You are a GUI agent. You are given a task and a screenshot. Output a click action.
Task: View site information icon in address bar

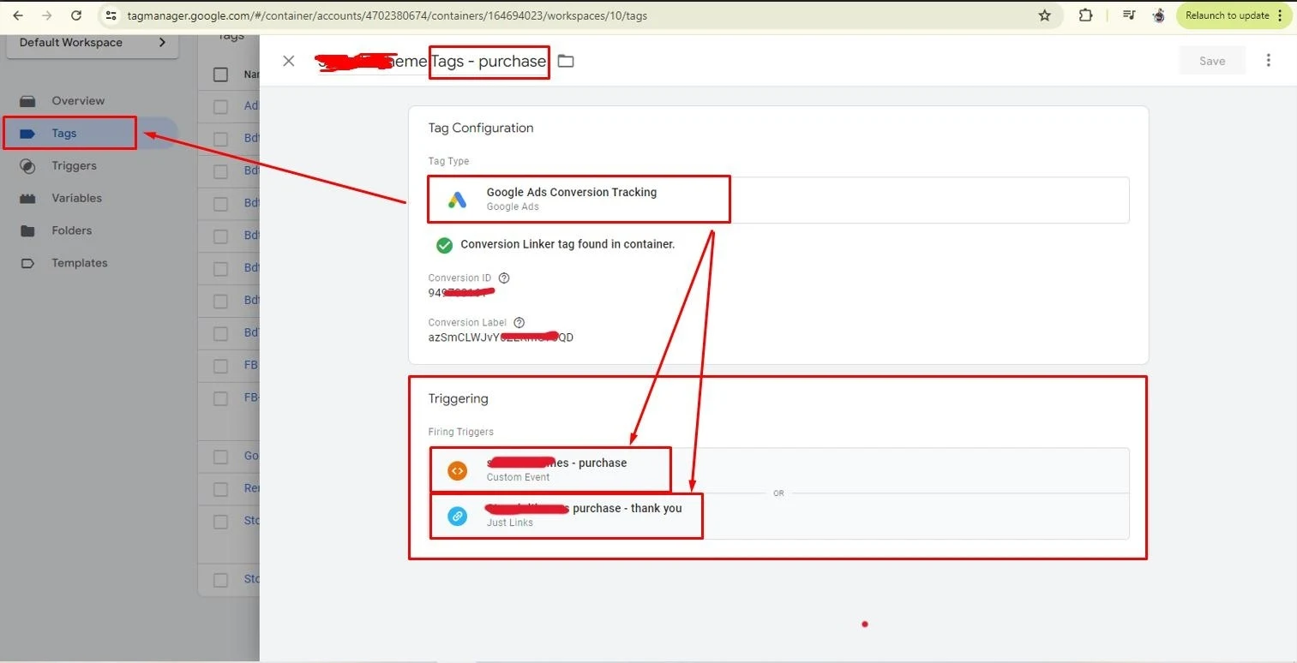(111, 15)
